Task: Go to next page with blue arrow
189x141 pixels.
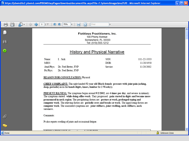Action: [36, 25]
